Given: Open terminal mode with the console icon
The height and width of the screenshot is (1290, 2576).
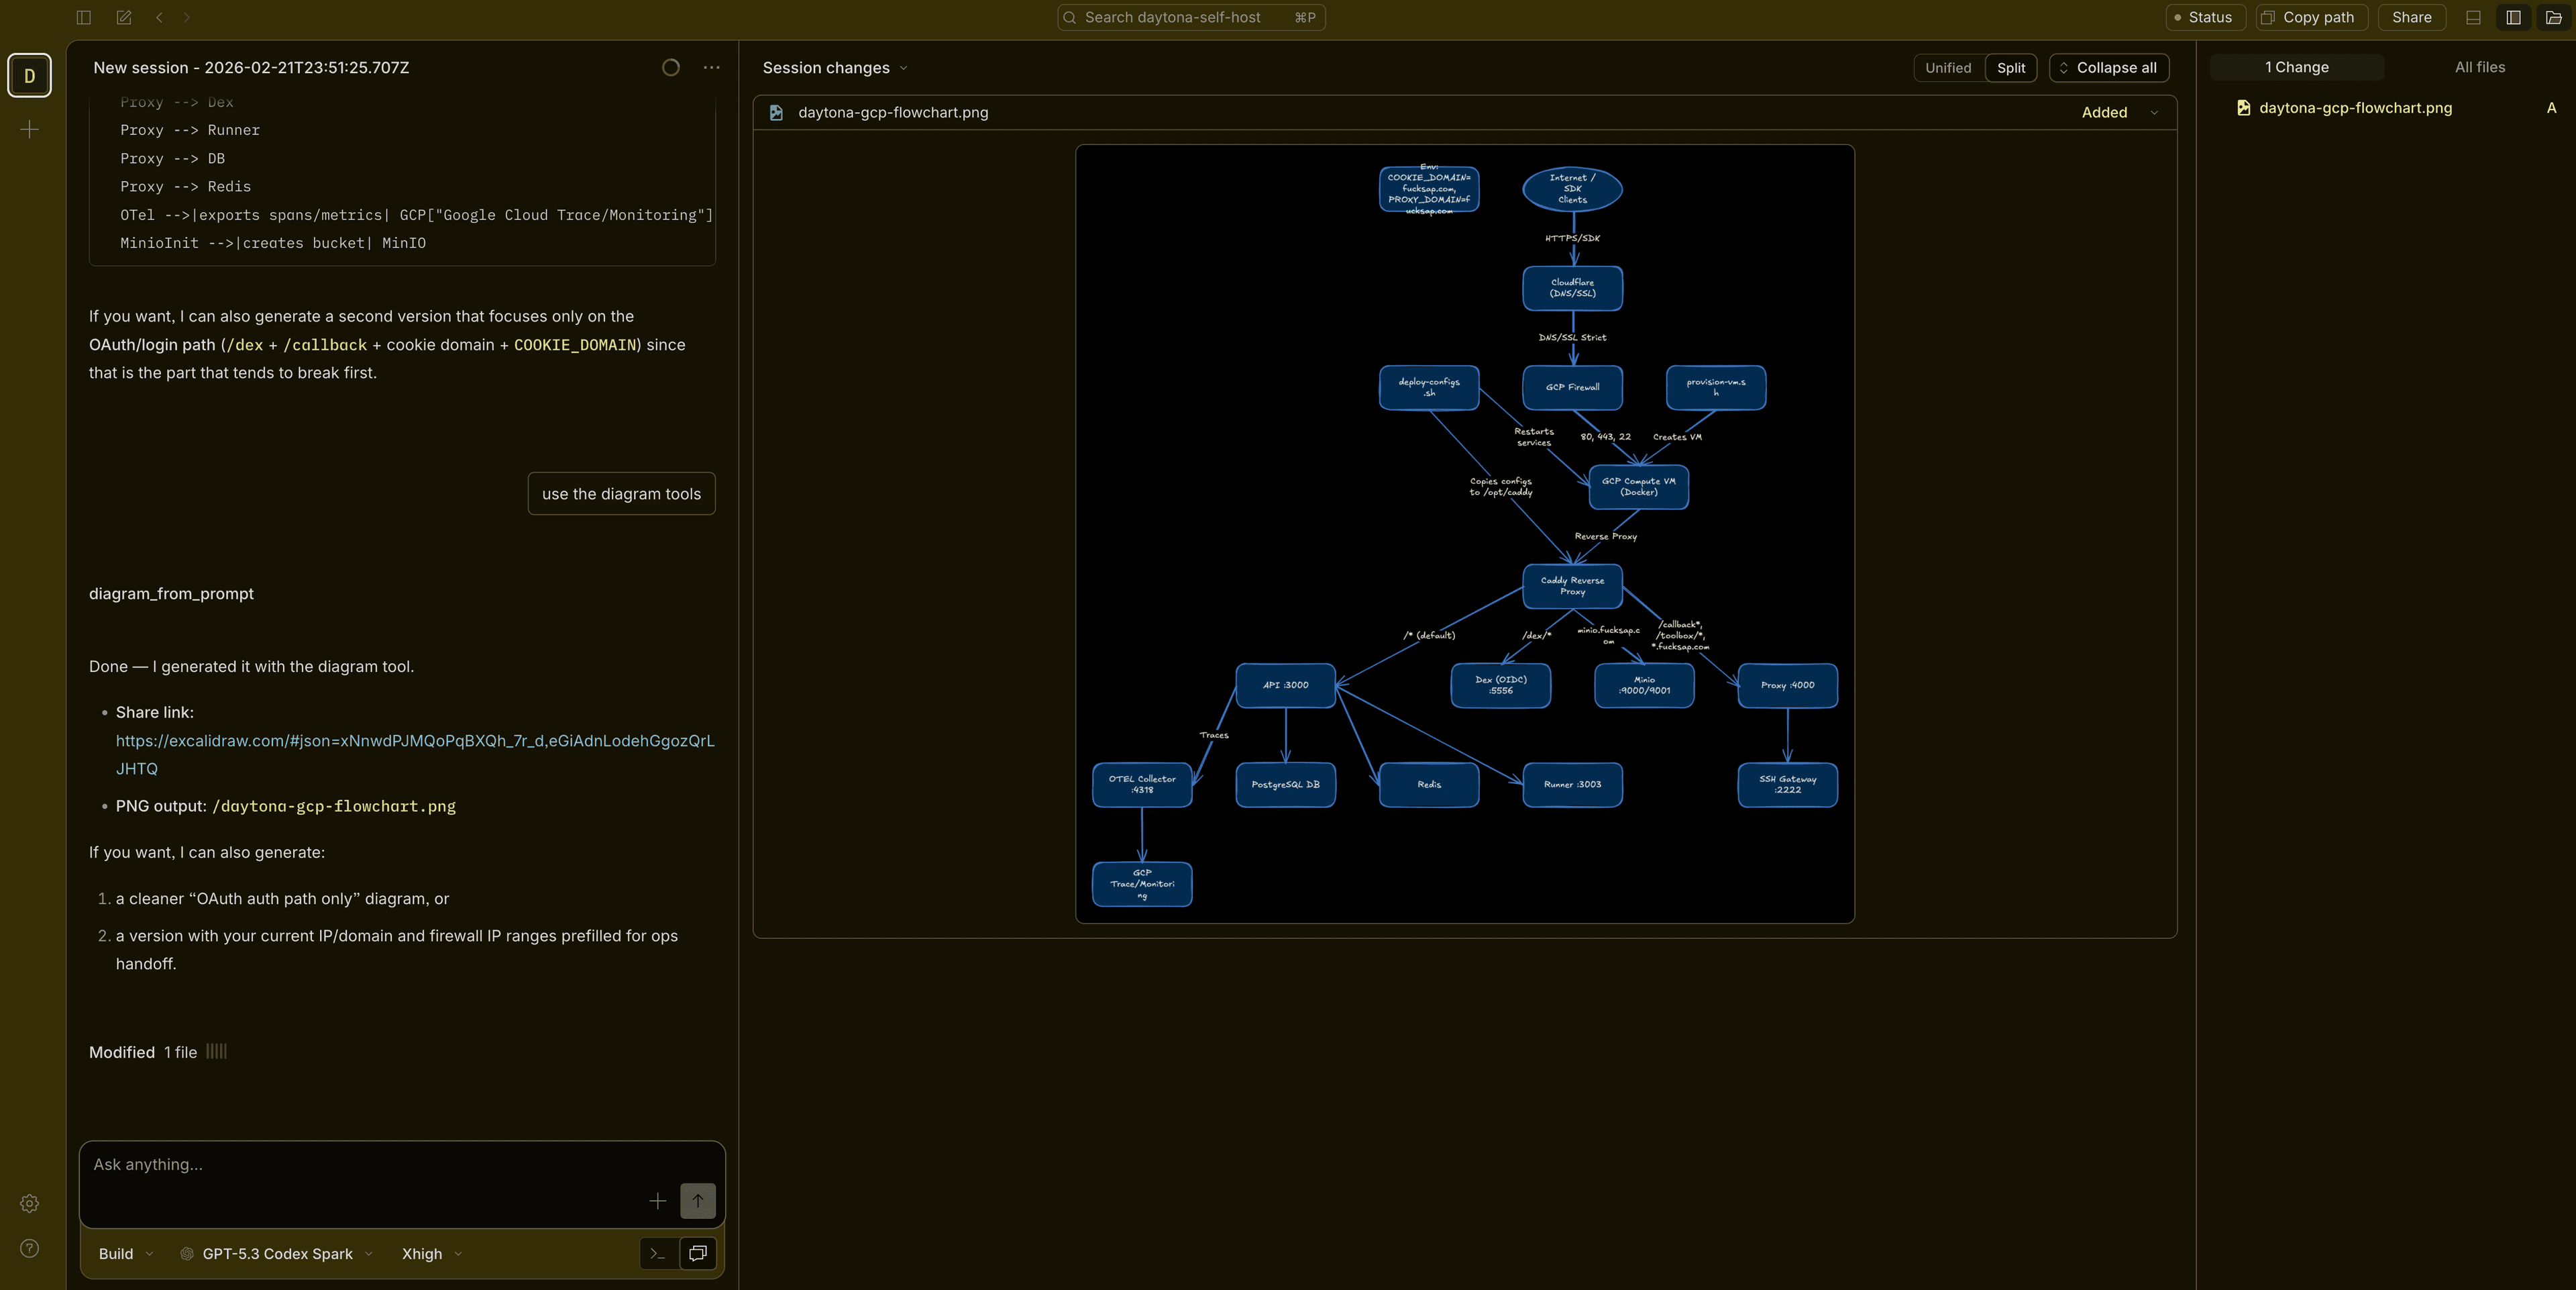Looking at the screenshot, I should [x=658, y=1253].
